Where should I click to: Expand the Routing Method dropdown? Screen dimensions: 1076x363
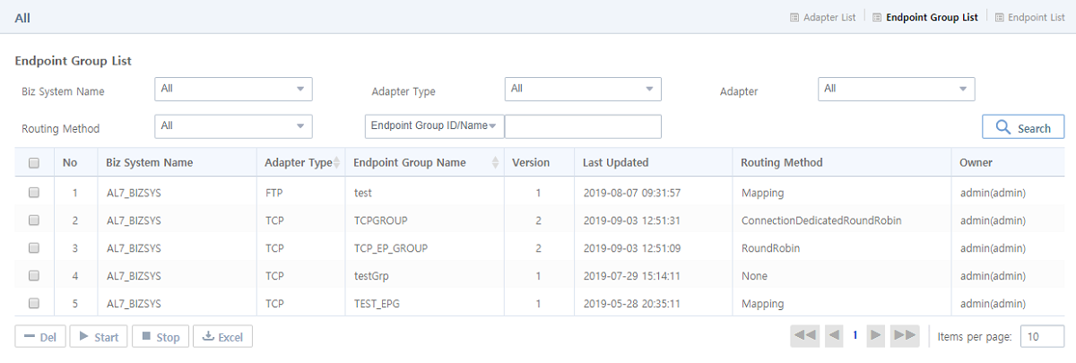[x=233, y=126]
